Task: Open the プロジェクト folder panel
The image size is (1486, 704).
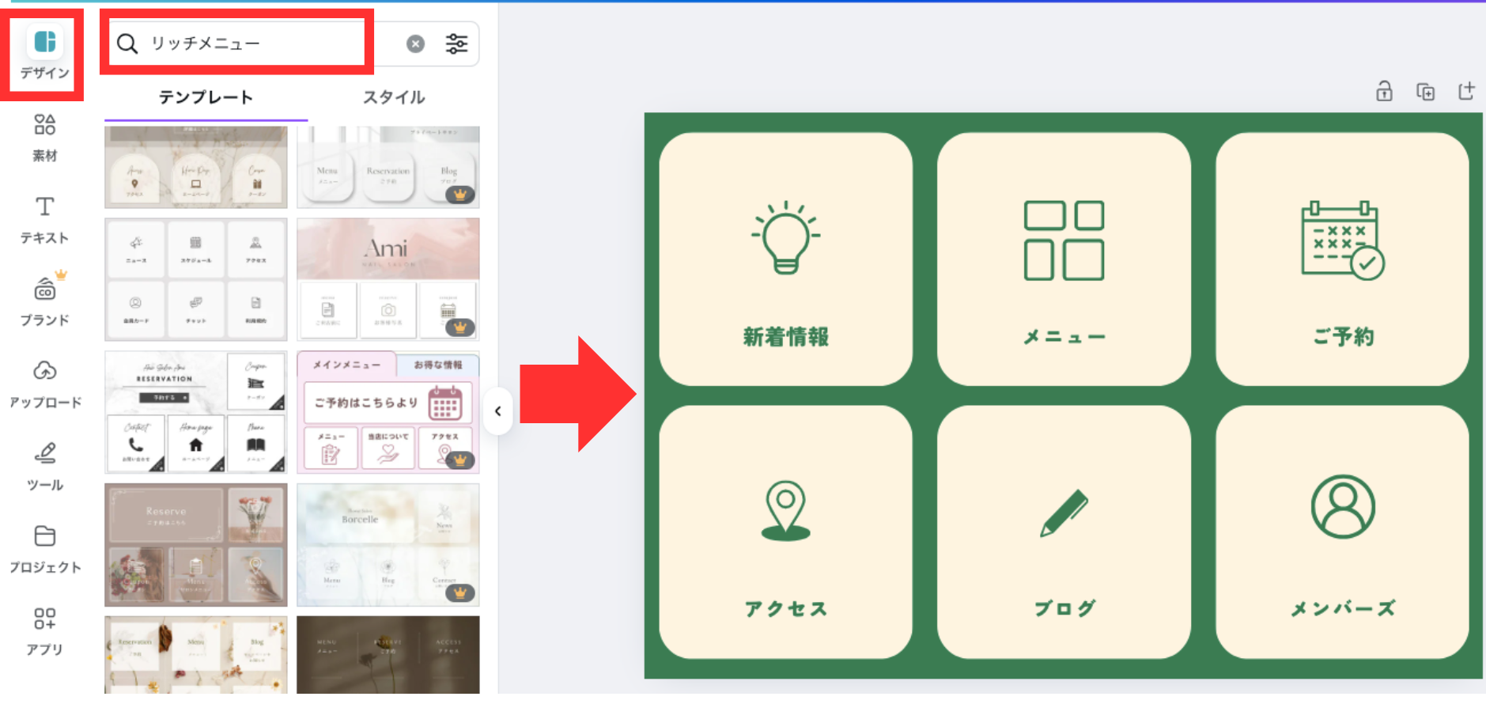Action: (x=45, y=550)
